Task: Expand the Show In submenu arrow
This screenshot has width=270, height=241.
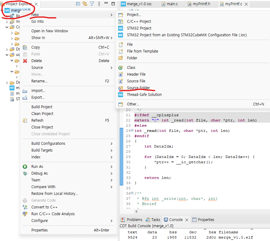Action: (x=111, y=38)
